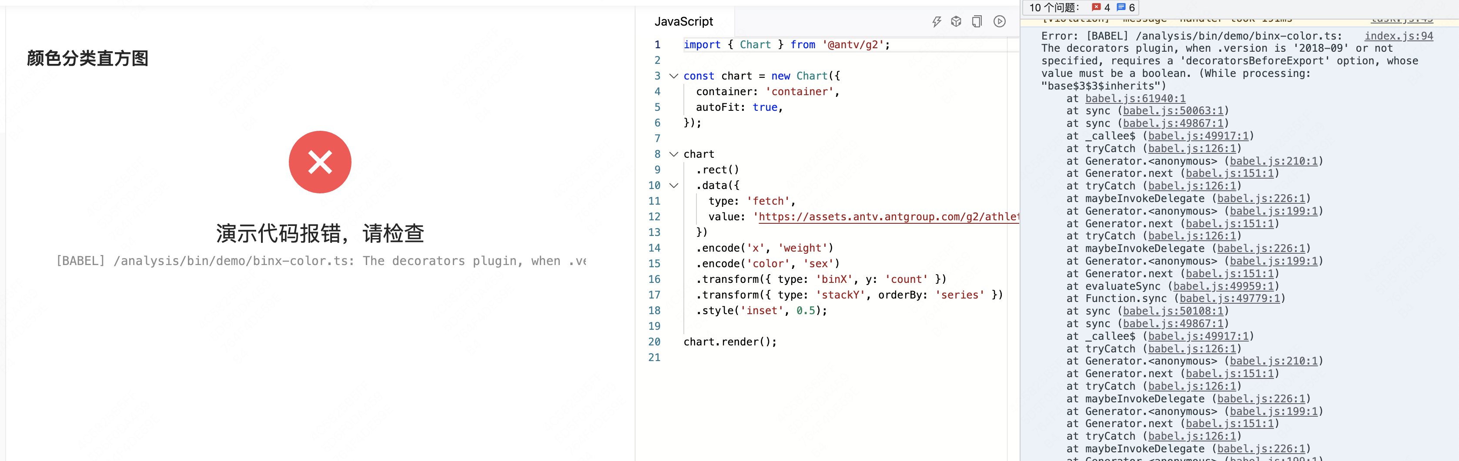Copy the code using the copy icon
This screenshot has height=461, width=1459.
pos(977,21)
